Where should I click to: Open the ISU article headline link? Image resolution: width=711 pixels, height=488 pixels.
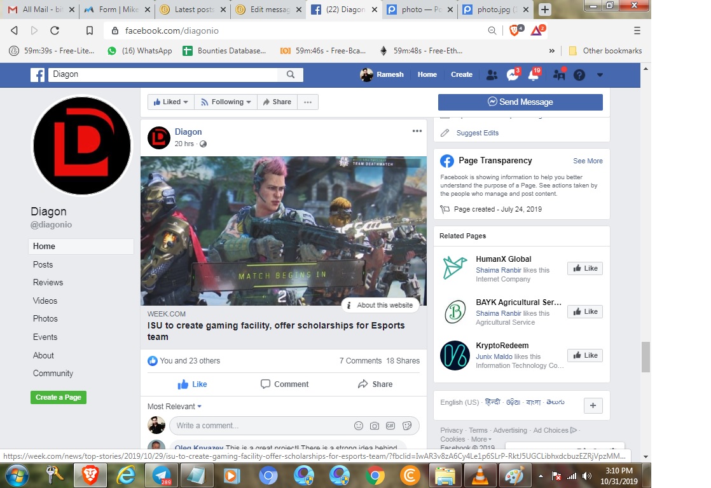276,331
